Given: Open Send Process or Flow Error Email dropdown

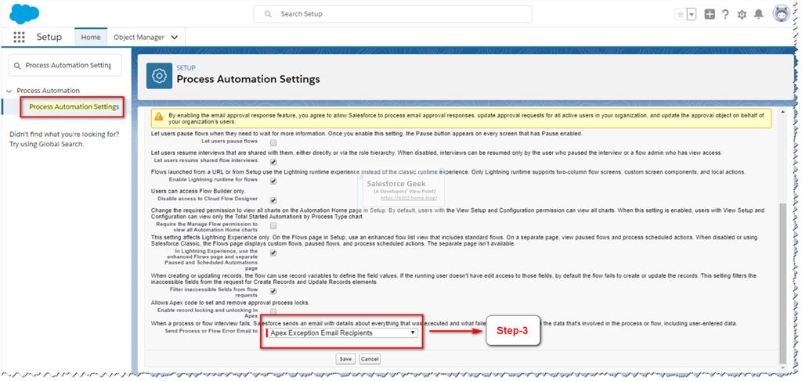Looking at the screenshot, I should (x=341, y=333).
